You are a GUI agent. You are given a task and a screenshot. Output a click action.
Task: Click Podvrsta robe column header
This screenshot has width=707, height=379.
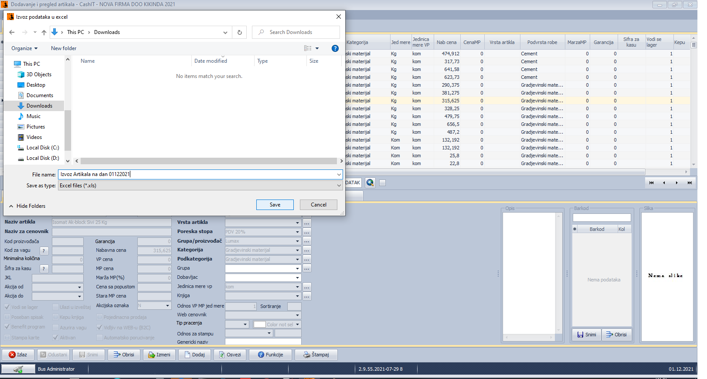[542, 42]
